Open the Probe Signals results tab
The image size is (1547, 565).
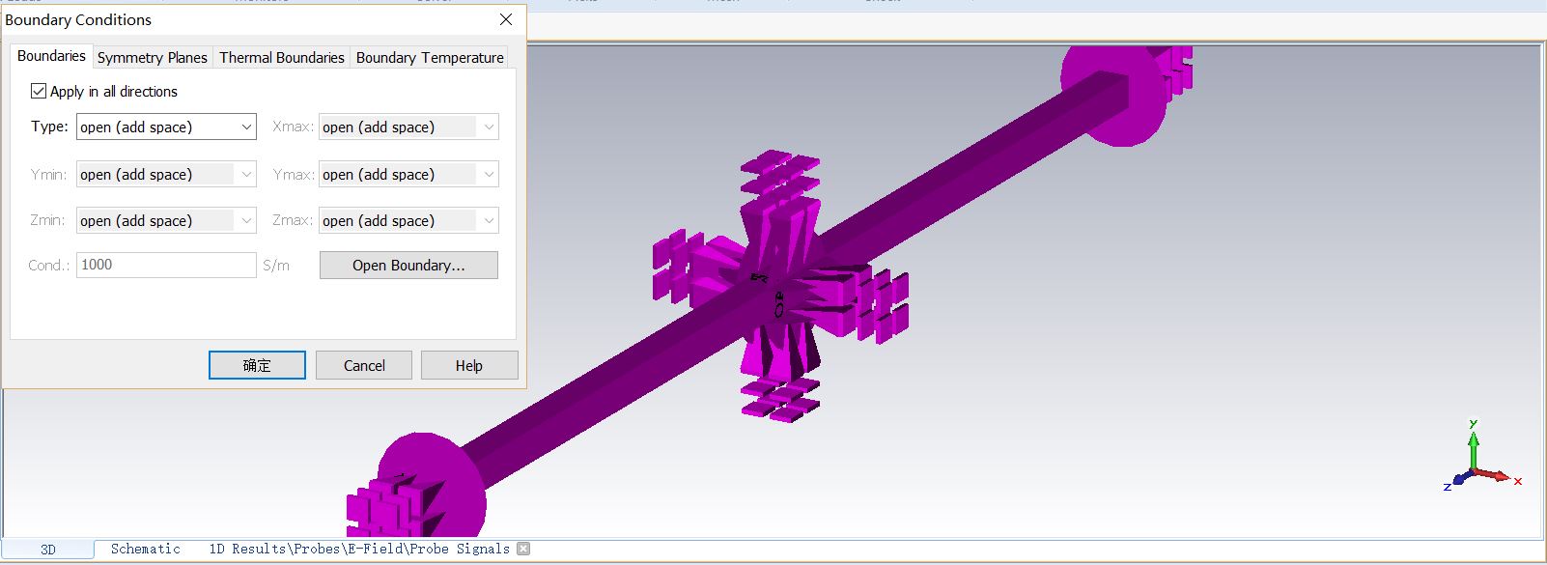pyautogui.click(x=359, y=549)
